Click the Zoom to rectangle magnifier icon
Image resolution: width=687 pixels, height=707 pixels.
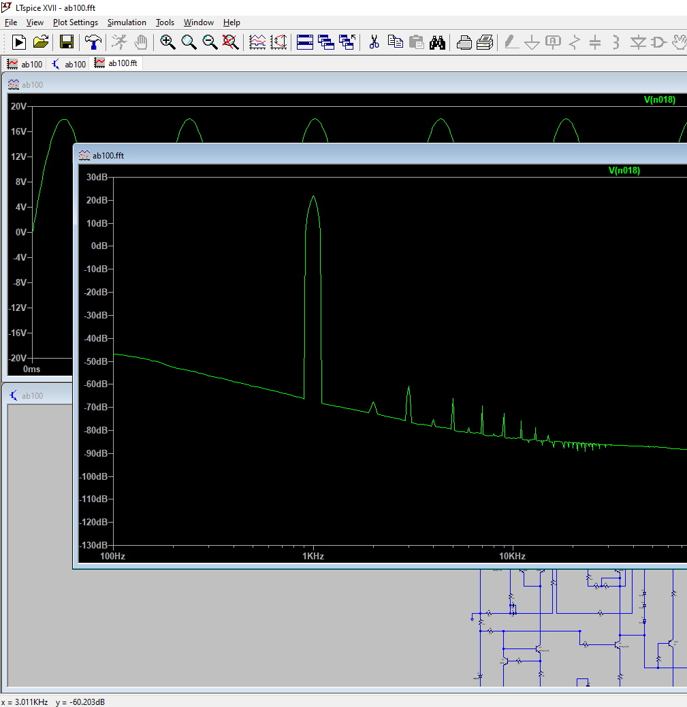click(x=189, y=42)
